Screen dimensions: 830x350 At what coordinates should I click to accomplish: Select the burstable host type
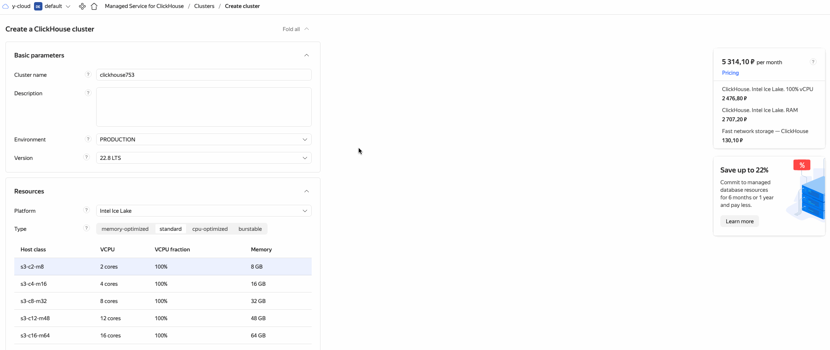tap(250, 229)
